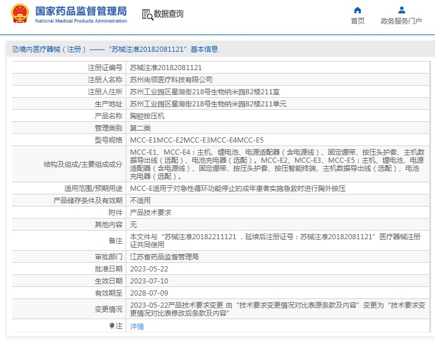The height and width of the screenshot is (341, 435).
Task: Click the 产品技术要求 attachment value
Action: [x=150, y=212]
